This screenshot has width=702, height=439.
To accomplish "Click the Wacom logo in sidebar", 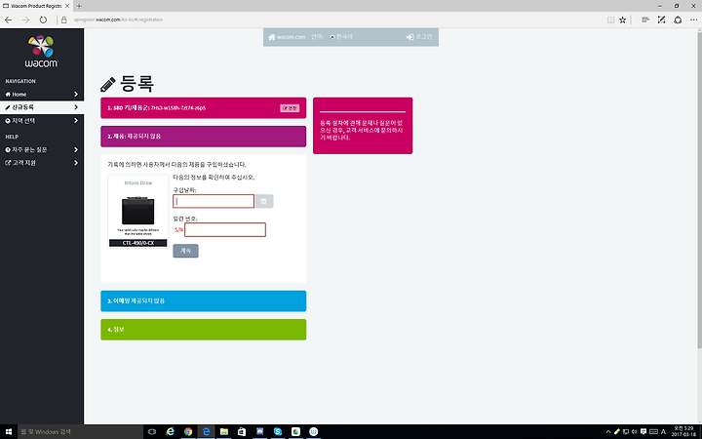I will 41,51.
